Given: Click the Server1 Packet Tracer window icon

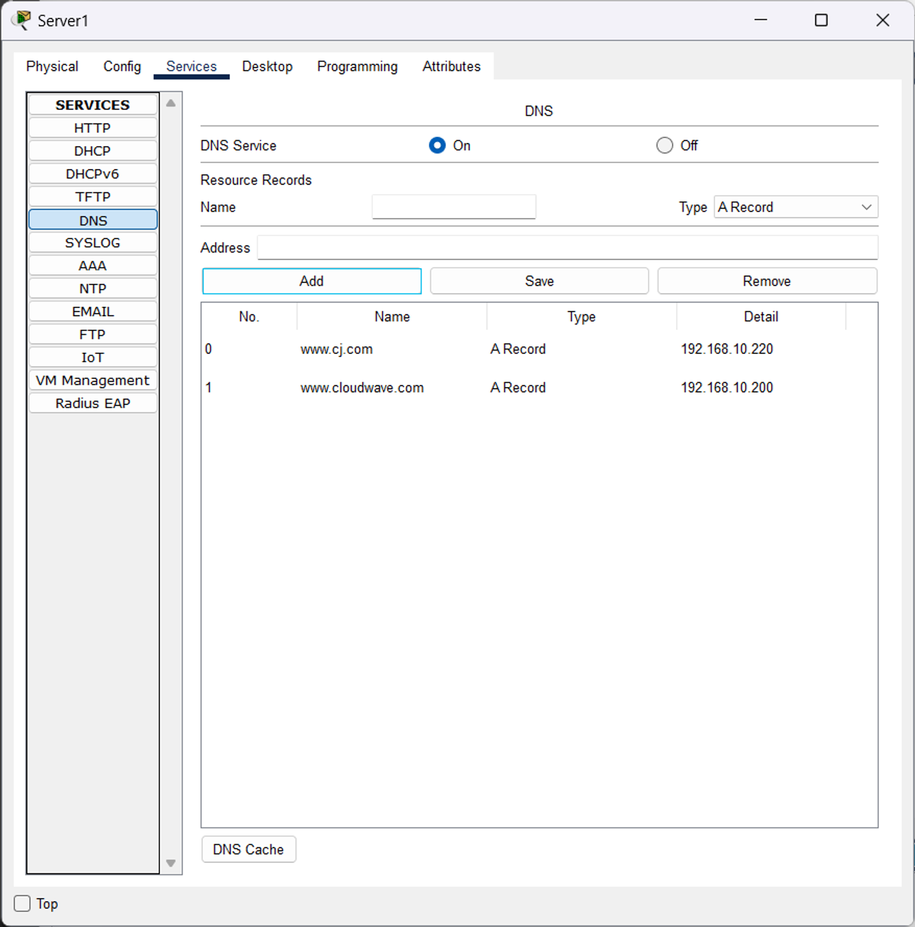Looking at the screenshot, I should click(21, 20).
